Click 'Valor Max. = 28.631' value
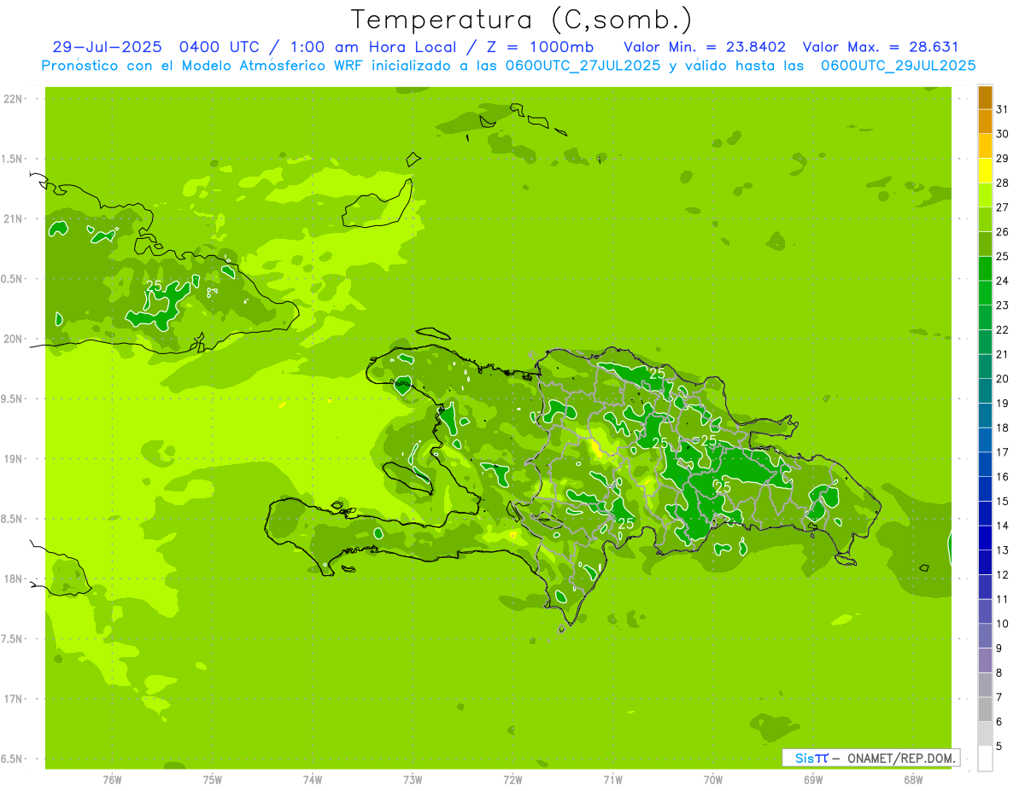The image size is (1025, 791). pos(881,47)
